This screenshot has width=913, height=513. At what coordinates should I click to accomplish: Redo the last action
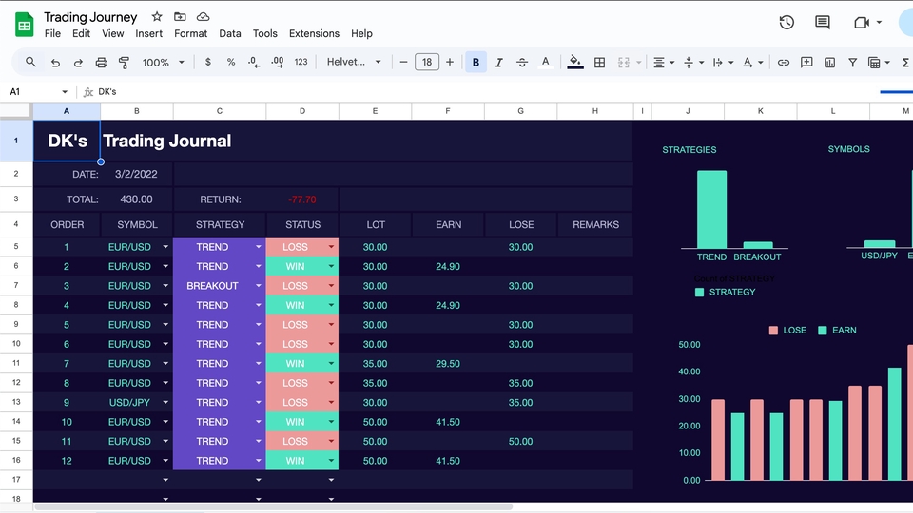click(x=78, y=63)
